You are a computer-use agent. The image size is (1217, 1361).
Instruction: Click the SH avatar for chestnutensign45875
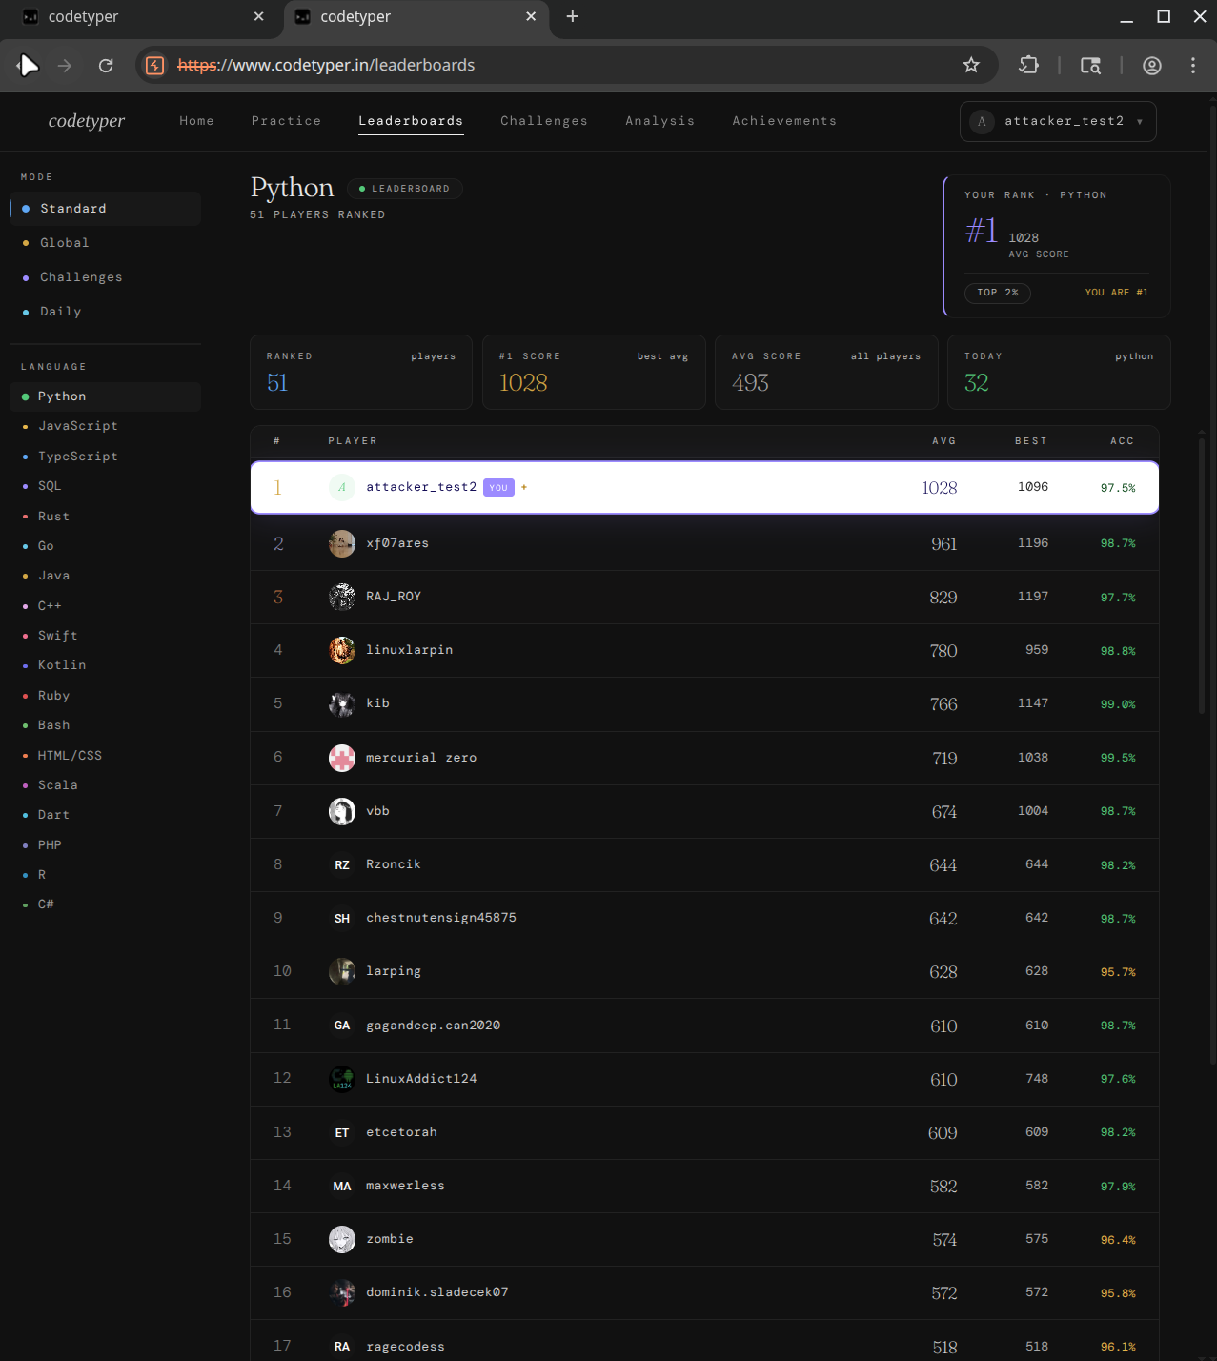pyautogui.click(x=342, y=918)
